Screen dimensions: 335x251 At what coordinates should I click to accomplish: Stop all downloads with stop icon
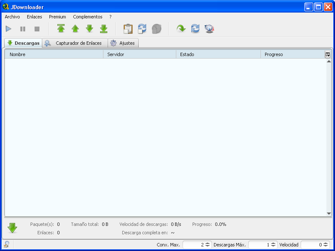(x=37, y=29)
